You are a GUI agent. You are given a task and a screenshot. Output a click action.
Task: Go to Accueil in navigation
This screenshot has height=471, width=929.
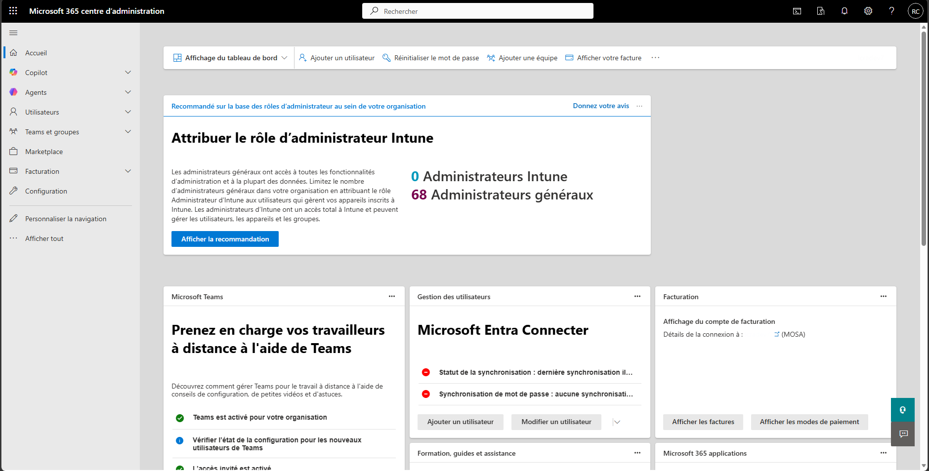pyautogui.click(x=71, y=53)
